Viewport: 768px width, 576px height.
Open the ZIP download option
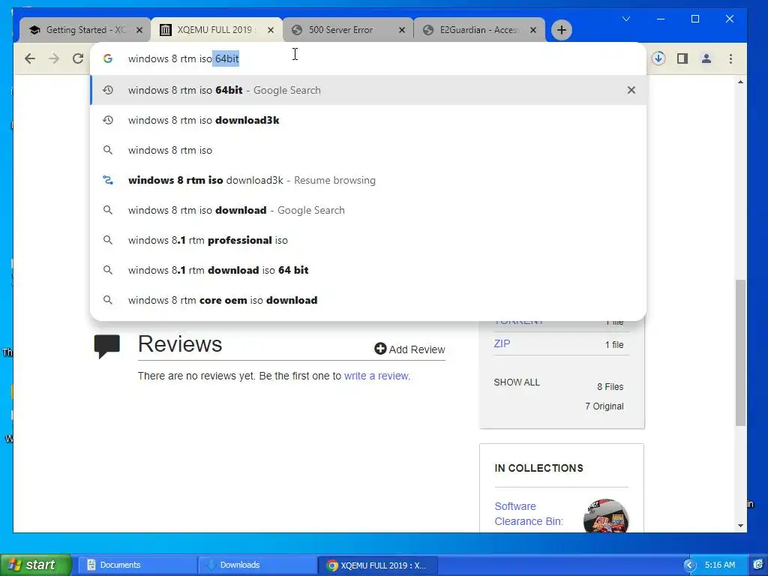(502, 343)
